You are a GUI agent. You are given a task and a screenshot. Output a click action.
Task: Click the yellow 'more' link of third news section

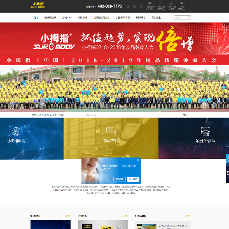click(x=188, y=216)
